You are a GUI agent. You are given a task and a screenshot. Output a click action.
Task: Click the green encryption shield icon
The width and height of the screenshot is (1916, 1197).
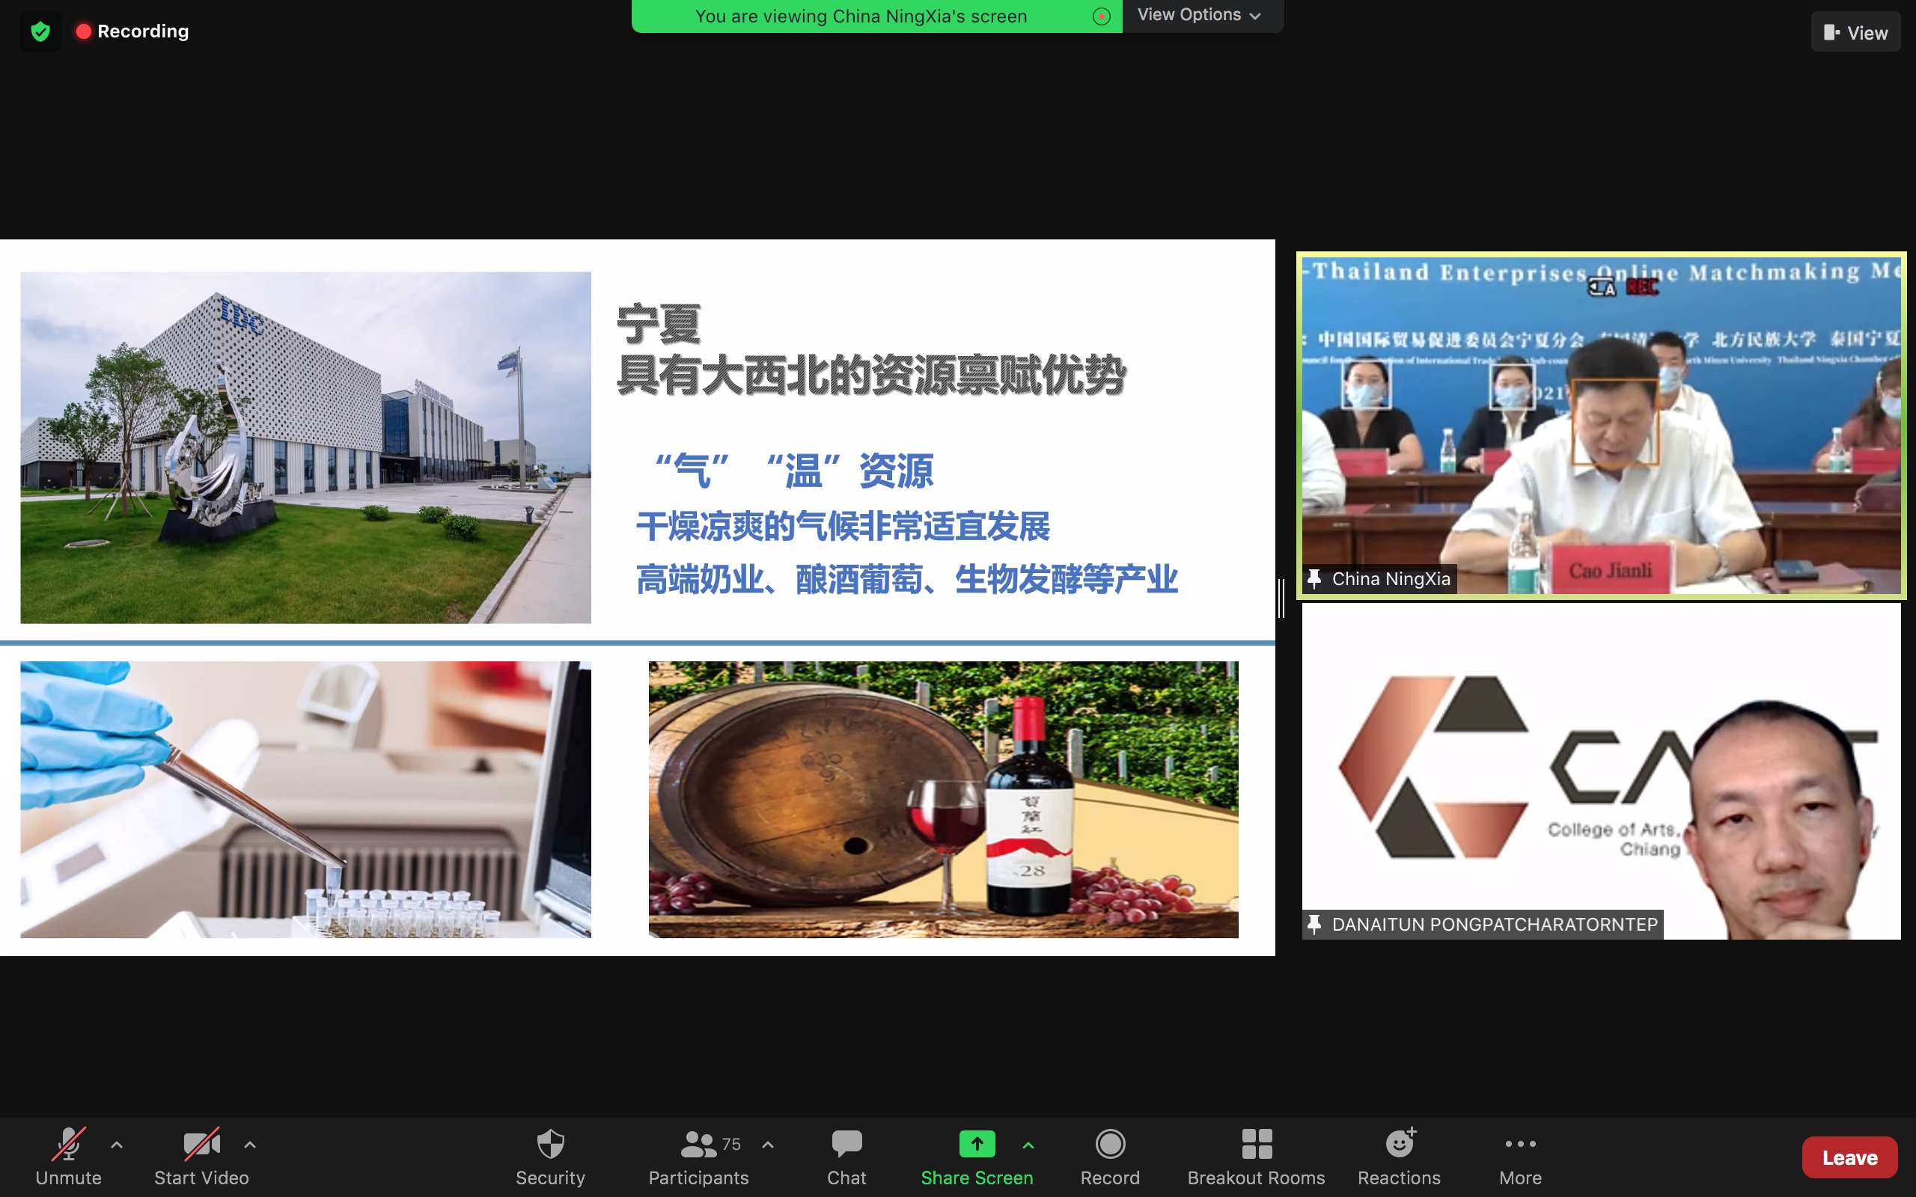coord(40,31)
